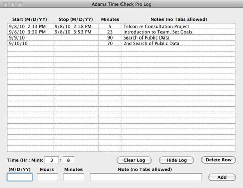Screen dimensions: 243x188
Task: Focus the bottom Hours input field
Action: [48, 177]
